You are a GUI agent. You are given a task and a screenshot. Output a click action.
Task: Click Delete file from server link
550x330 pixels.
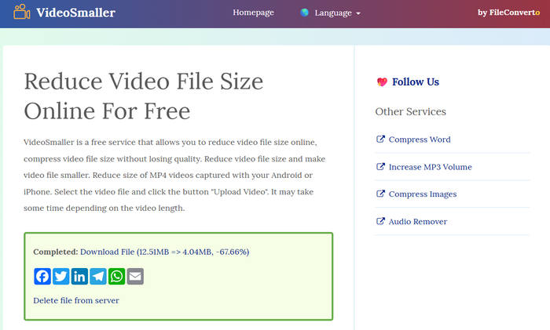coord(76,300)
